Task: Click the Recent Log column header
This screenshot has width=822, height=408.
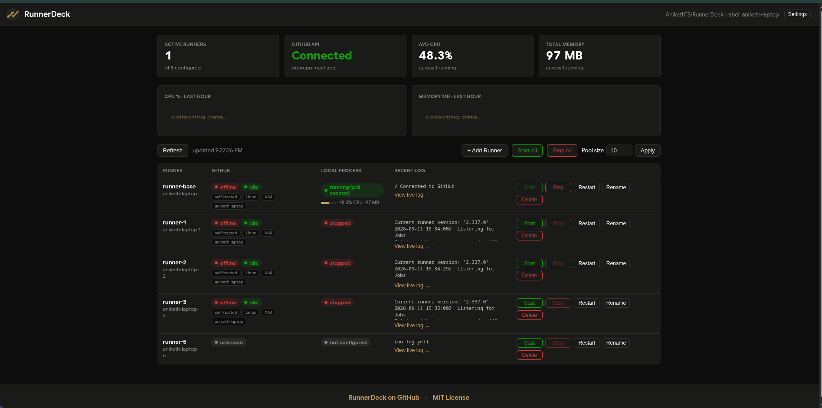Action: [409, 171]
